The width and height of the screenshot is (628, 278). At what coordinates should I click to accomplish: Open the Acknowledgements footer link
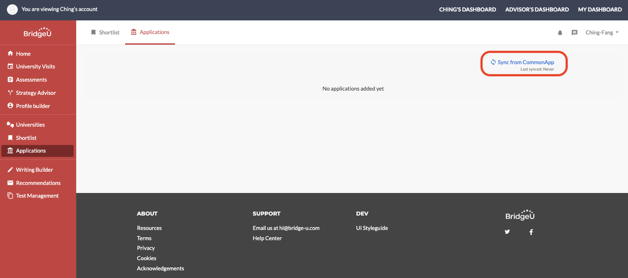[x=161, y=268]
